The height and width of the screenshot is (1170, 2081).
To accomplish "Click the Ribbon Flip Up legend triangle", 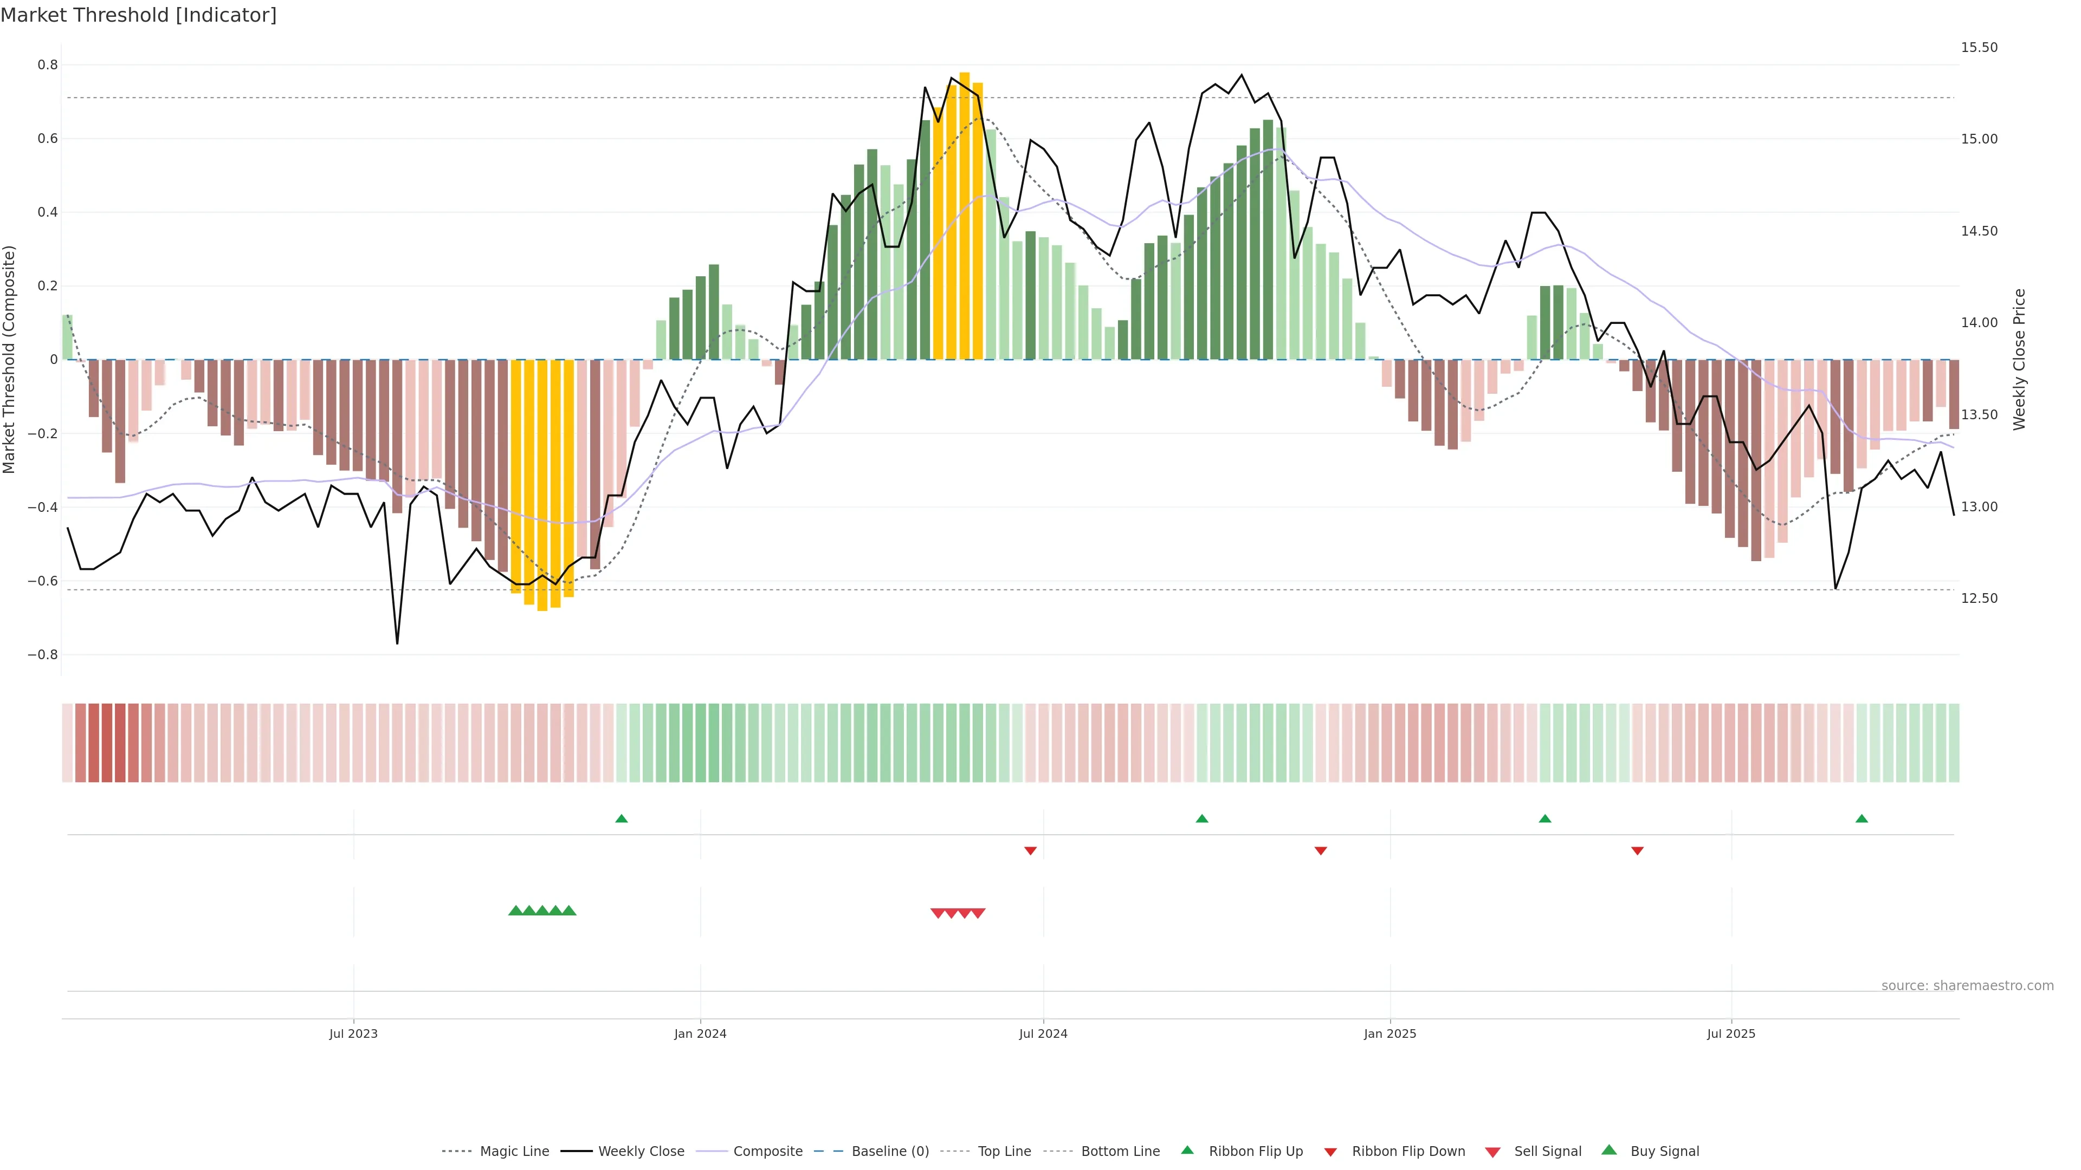I will coord(1187,1150).
